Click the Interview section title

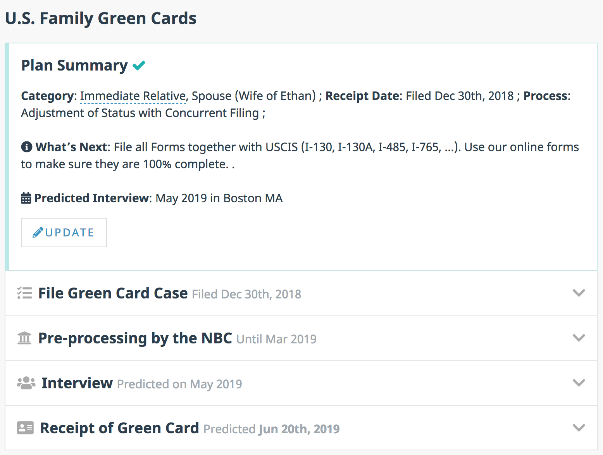77,383
